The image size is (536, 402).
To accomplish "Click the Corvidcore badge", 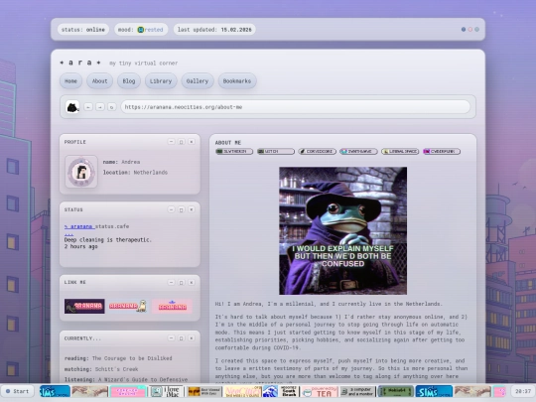I will pyautogui.click(x=318, y=152).
